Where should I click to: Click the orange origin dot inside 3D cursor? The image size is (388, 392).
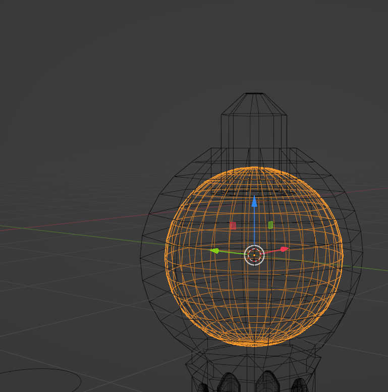tap(254, 255)
